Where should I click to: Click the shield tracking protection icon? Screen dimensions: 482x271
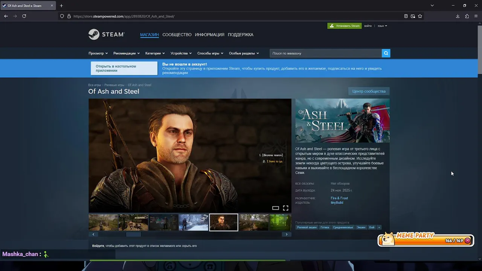pos(62,16)
